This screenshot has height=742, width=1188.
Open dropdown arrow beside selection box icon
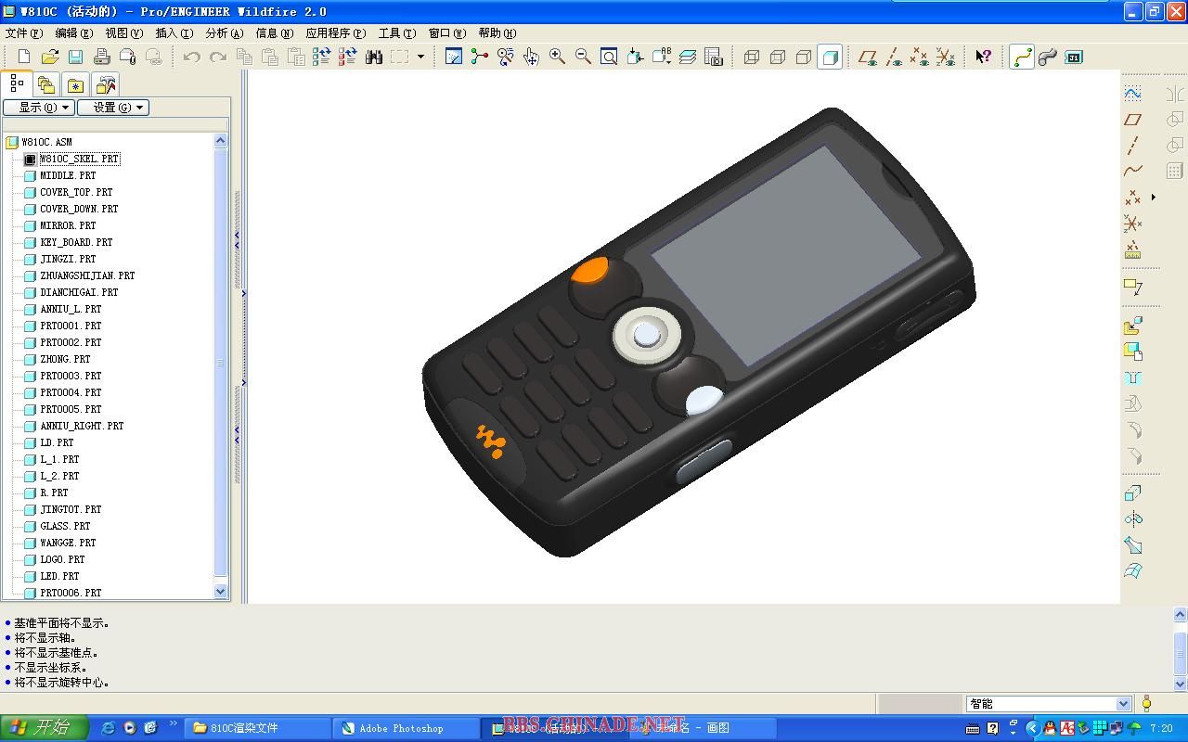(x=420, y=57)
